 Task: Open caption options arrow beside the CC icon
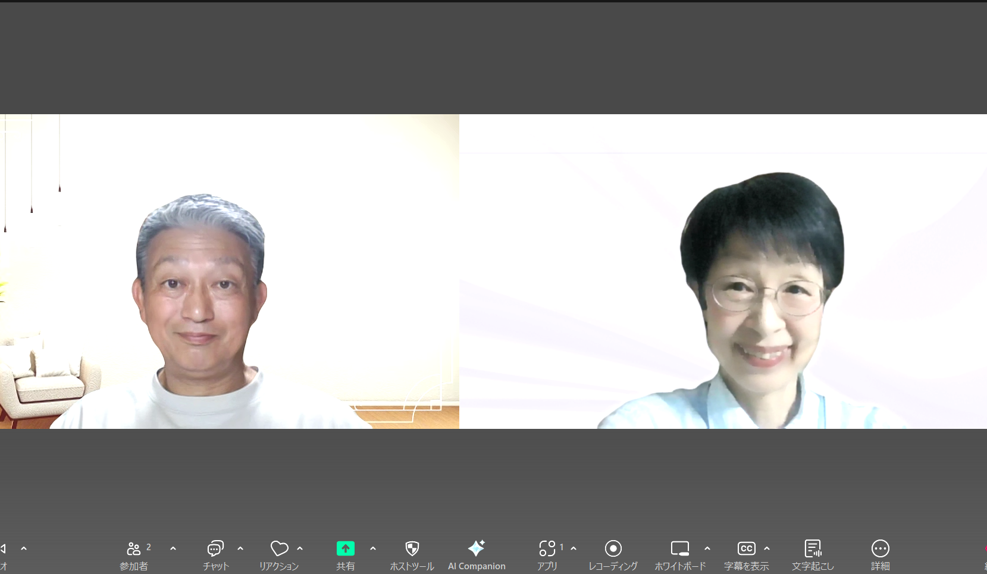coord(767,548)
